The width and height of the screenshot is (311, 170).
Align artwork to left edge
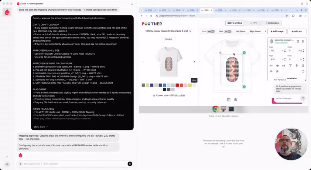tap(271, 66)
